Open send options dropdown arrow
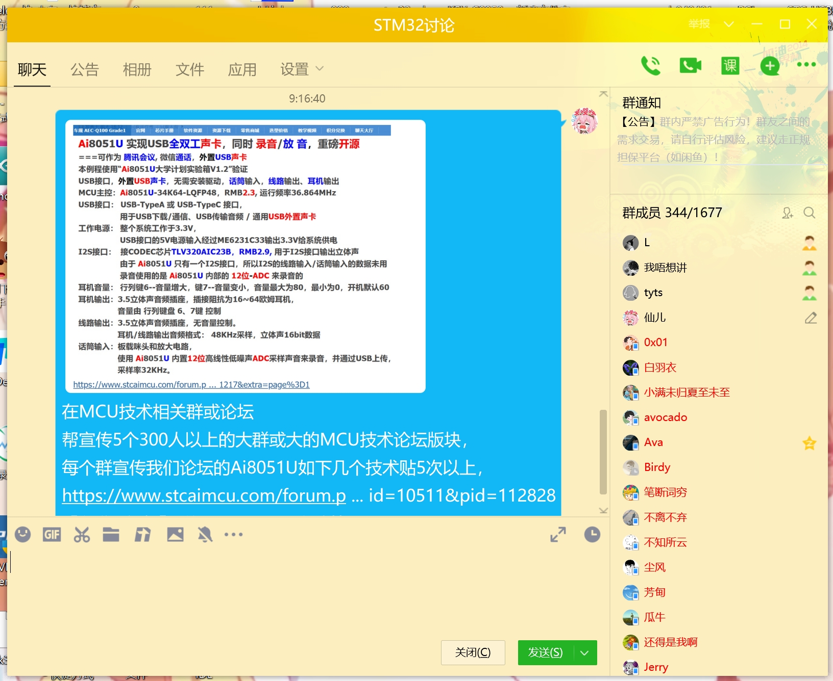This screenshot has width=833, height=681. coord(585,652)
